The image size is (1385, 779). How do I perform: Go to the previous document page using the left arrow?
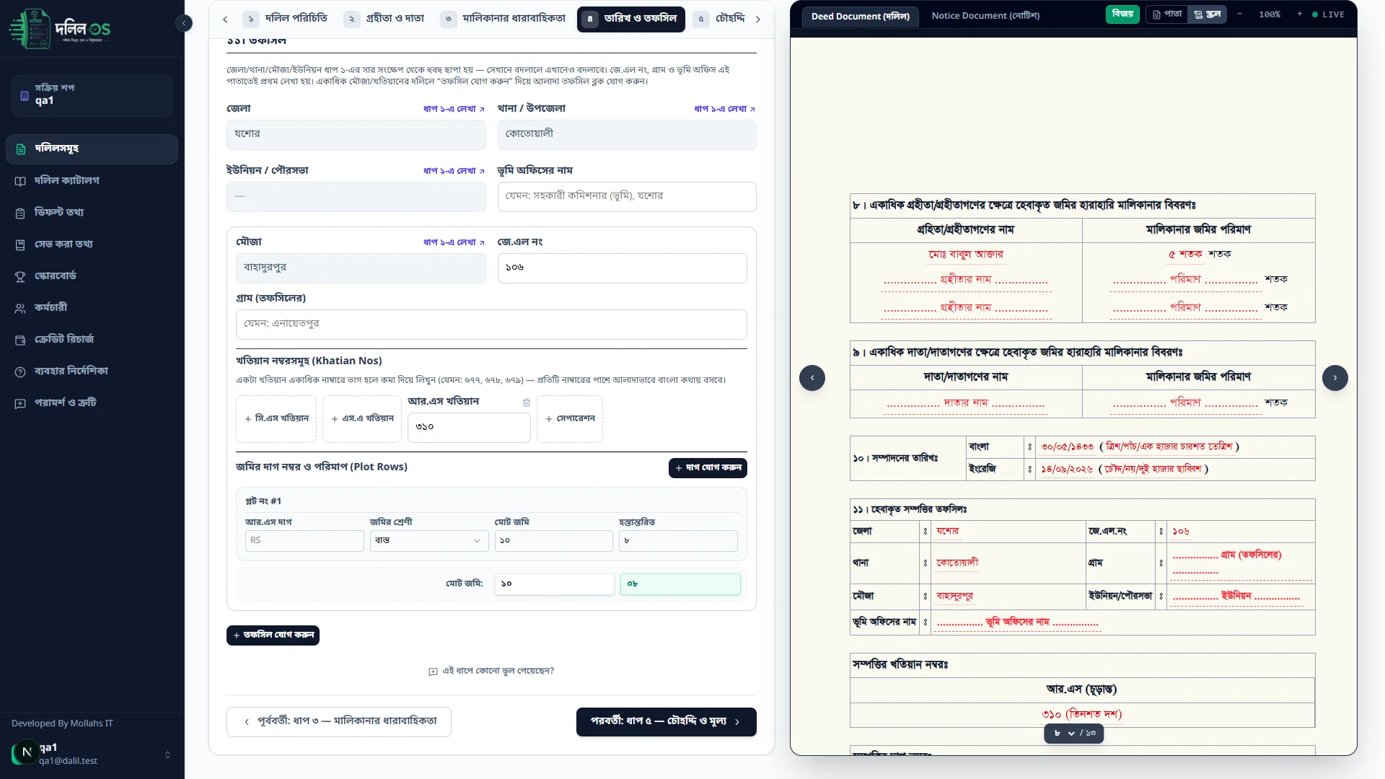click(812, 378)
